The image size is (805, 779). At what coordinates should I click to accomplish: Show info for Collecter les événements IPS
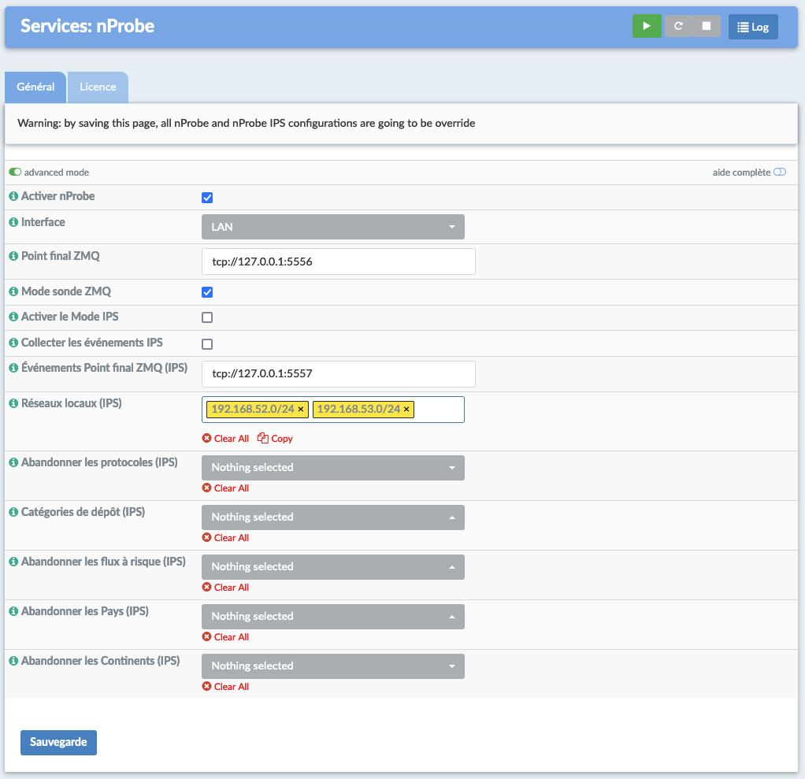14,343
